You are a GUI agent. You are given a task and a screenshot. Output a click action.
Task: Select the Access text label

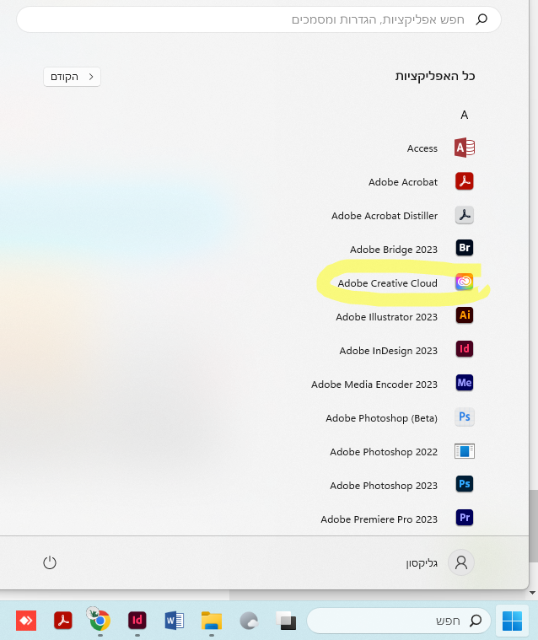click(x=422, y=148)
